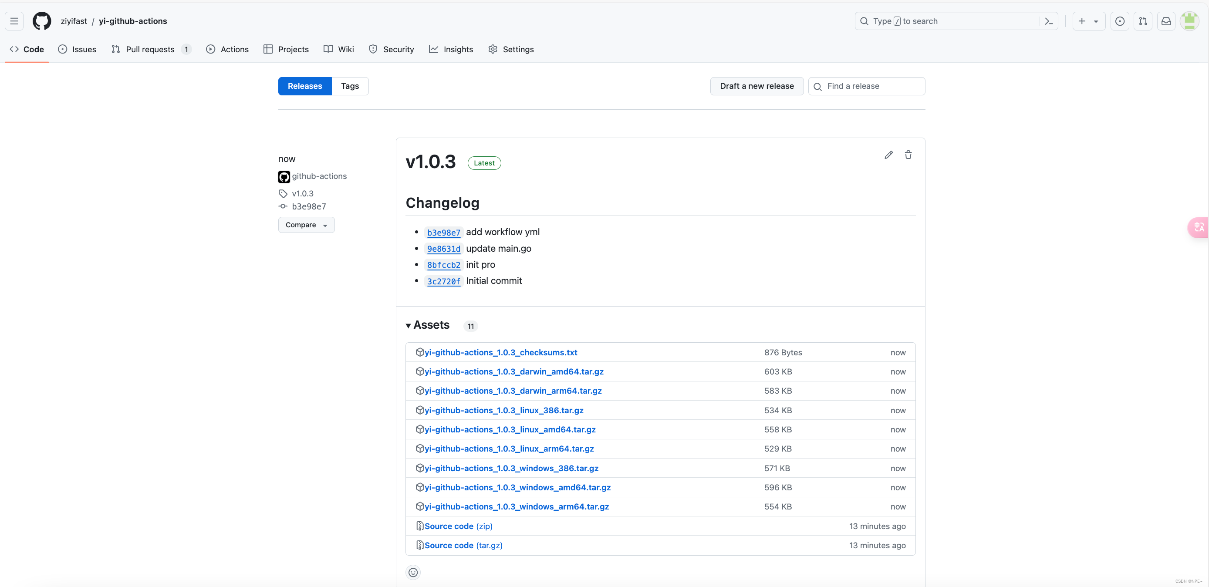Image resolution: width=1209 pixels, height=587 pixels.
Task: Open the issues icon in top header
Action: point(1120,21)
